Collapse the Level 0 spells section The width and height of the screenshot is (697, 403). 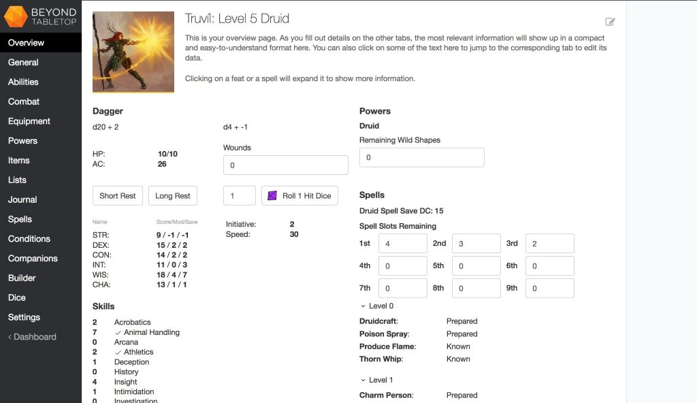[x=364, y=306]
